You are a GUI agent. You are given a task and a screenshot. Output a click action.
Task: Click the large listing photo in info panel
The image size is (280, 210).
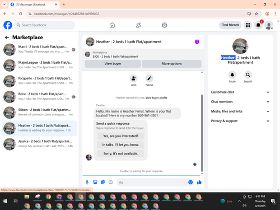pos(240,46)
